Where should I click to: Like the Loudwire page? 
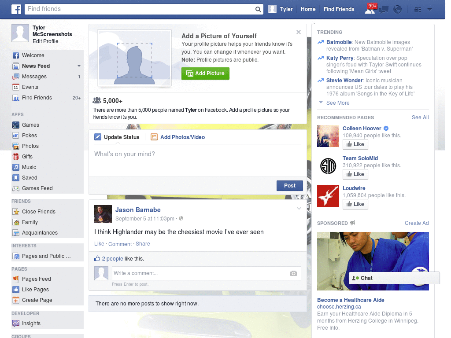point(355,204)
